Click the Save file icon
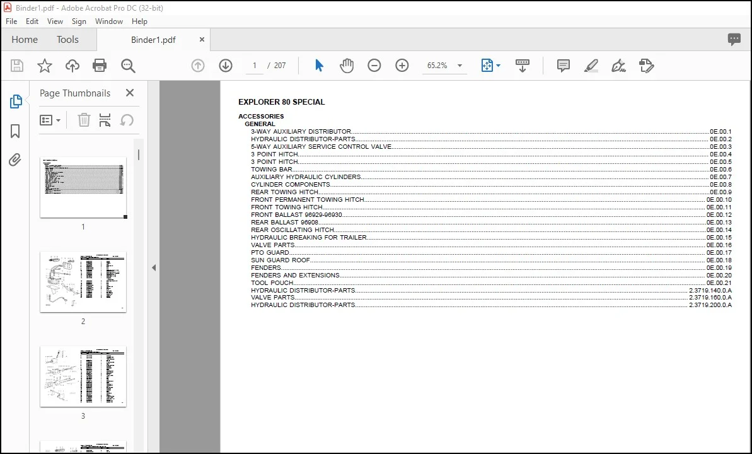Image resolution: width=752 pixels, height=454 pixels. point(17,66)
